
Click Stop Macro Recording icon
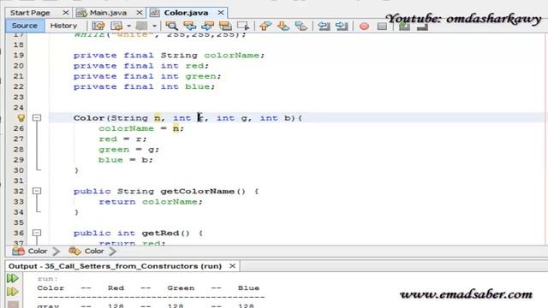point(382,27)
